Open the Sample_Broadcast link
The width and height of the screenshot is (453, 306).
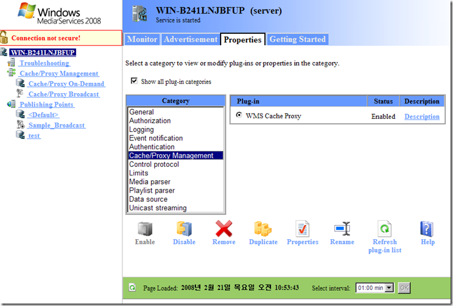tap(57, 125)
